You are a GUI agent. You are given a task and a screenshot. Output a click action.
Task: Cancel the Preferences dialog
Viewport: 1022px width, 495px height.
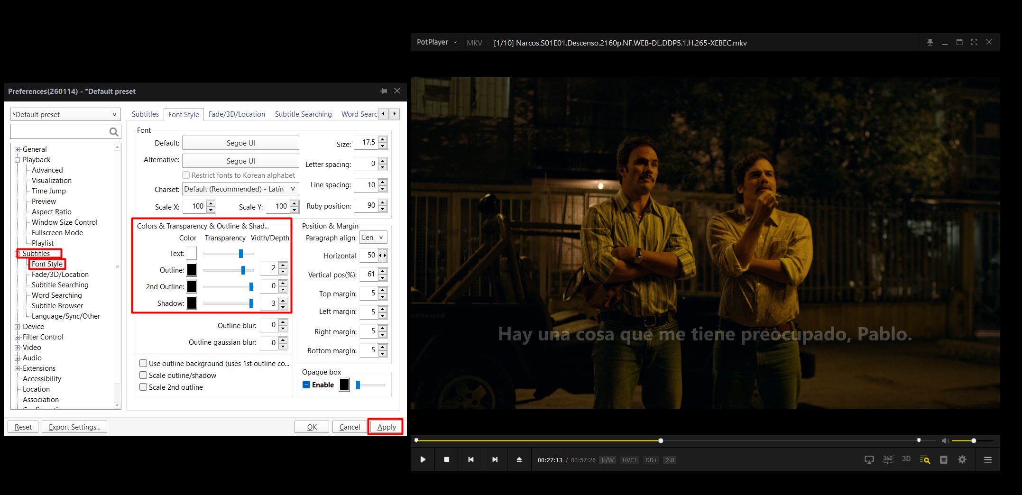pyautogui.click(x=350, y=427)
